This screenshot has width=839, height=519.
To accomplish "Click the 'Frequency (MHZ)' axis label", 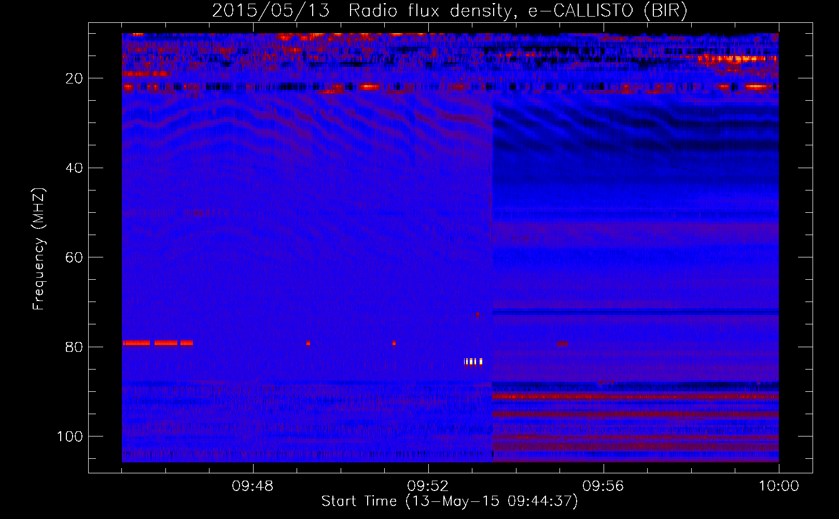I will tap(39, 249).
